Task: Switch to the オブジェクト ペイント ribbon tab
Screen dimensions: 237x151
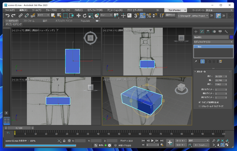Action: (x=64, y=21)
